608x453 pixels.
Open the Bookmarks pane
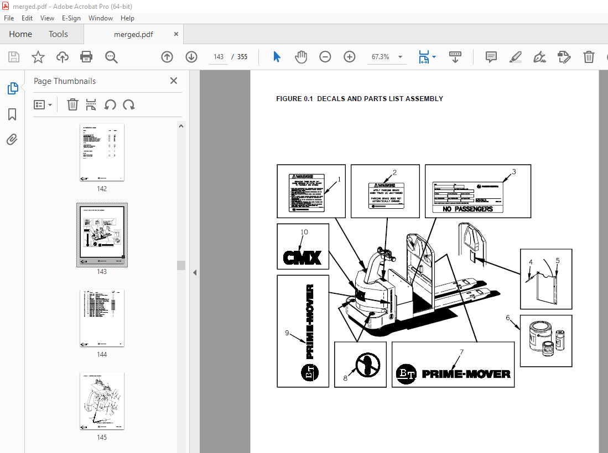[12, 114]
